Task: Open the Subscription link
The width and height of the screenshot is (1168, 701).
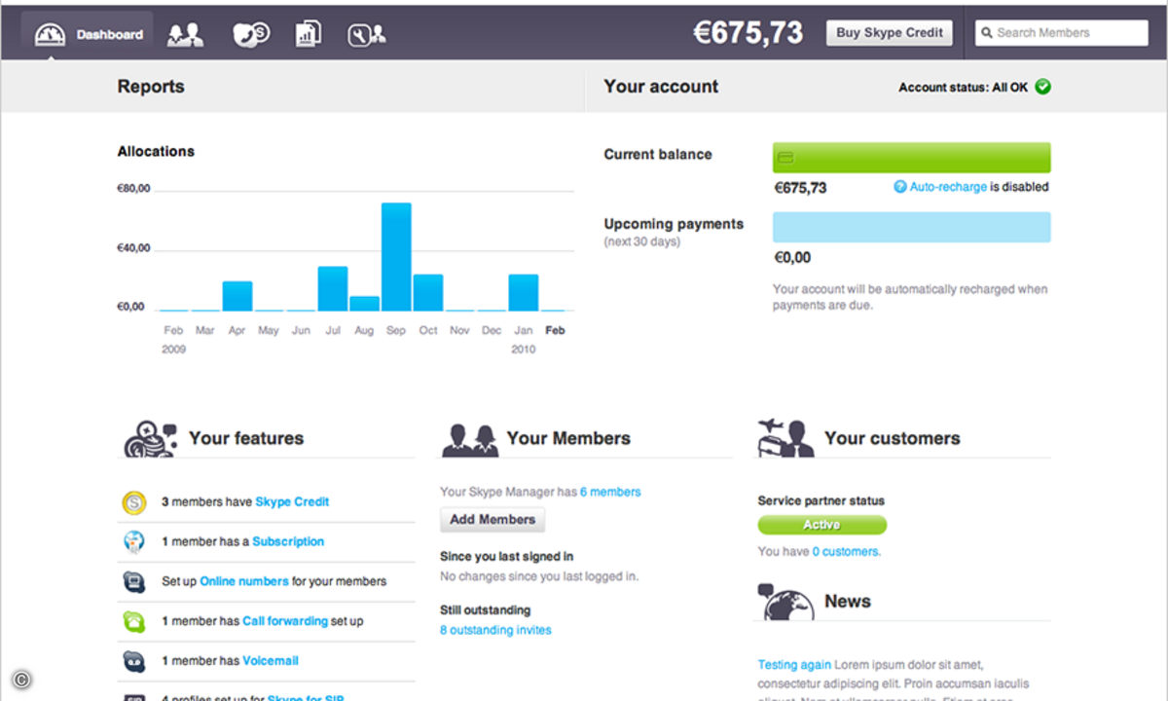Action: [x=288, y=541]
